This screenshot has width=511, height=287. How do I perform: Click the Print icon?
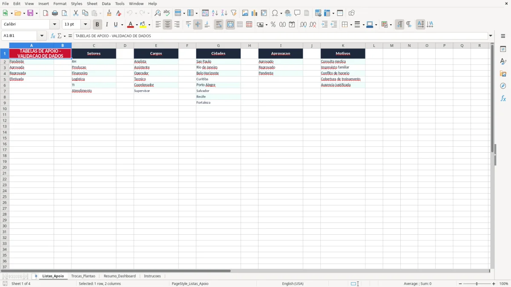[x=55, y=13]
